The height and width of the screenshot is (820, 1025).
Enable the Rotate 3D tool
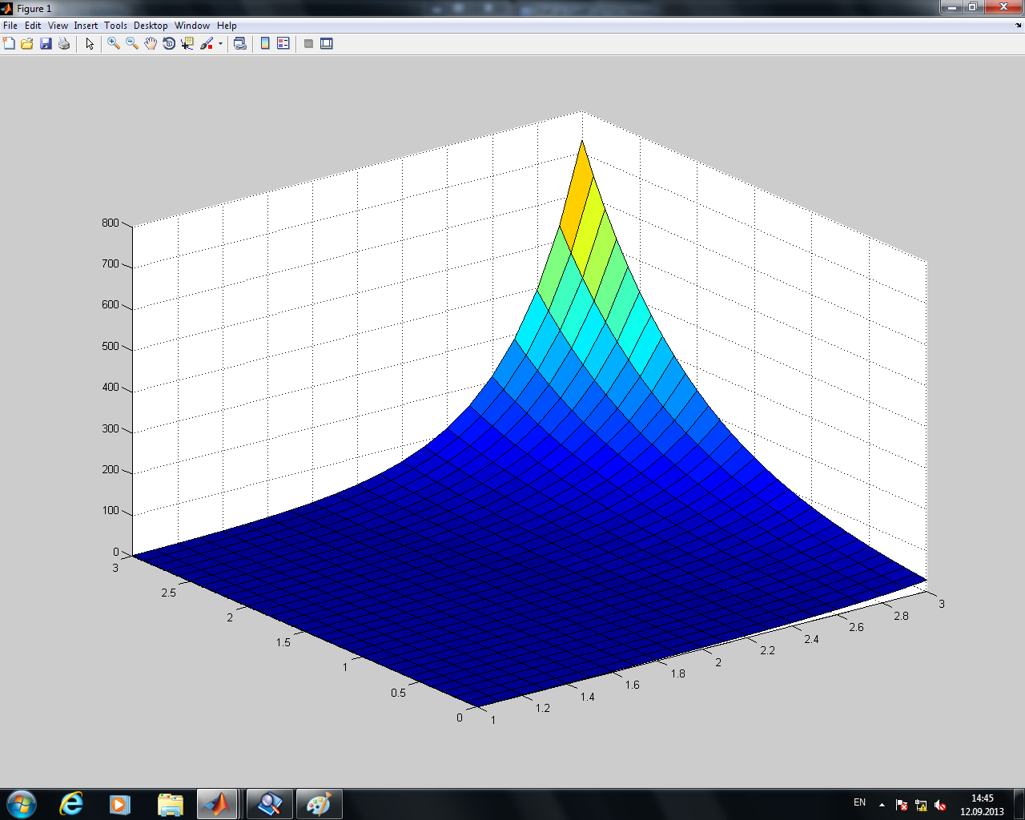tap(169, 43)
